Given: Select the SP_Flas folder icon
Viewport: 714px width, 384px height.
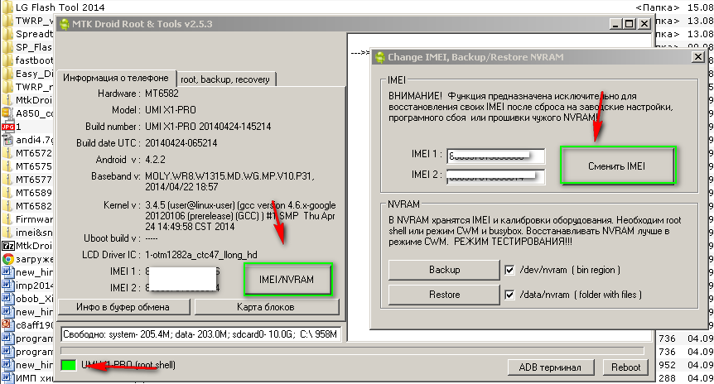Looking at the screenshot, I should tap(7, 47).
